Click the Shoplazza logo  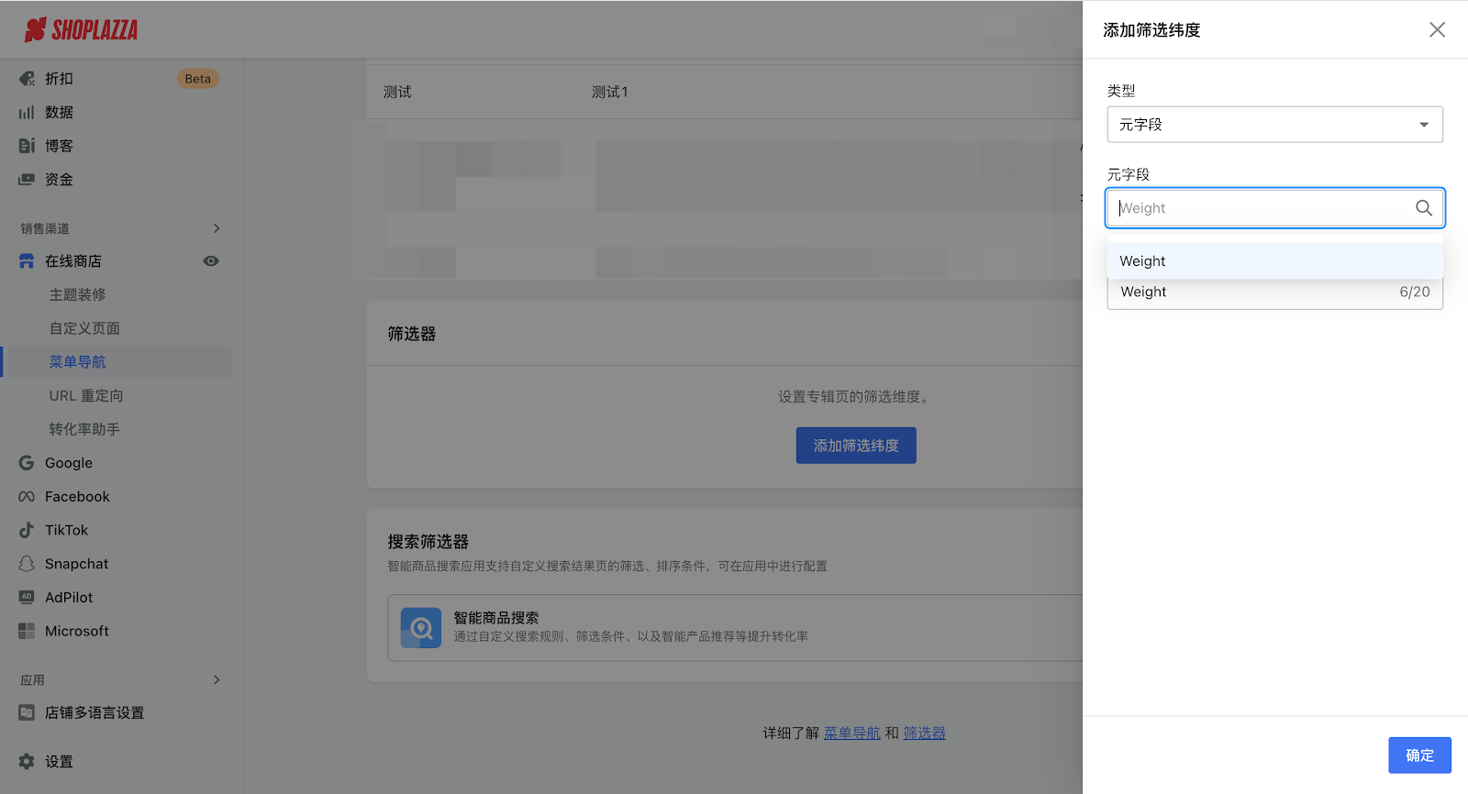[x=81, y=30]
